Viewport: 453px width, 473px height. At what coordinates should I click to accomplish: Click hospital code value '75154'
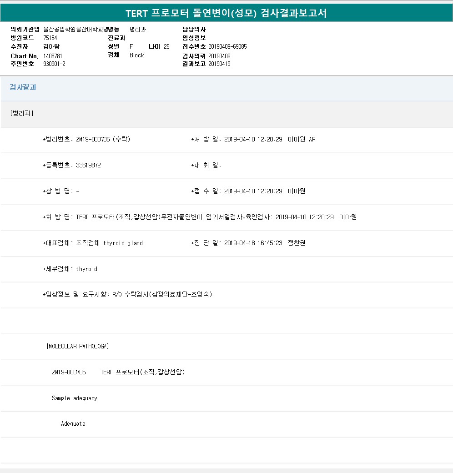(x=50, y=38)
